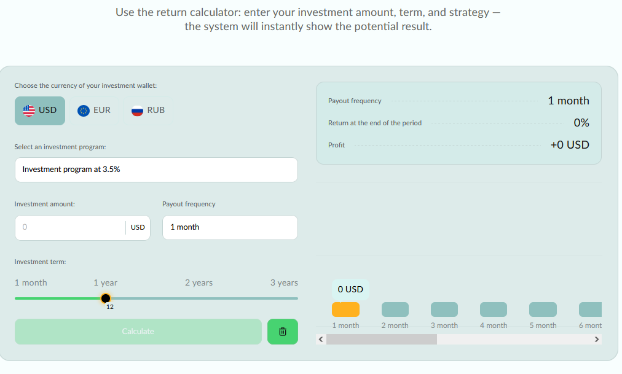Screen dimensions: 622x374
Task: Expand the payout frequency dropdown
Action: (x=230, y=227)
